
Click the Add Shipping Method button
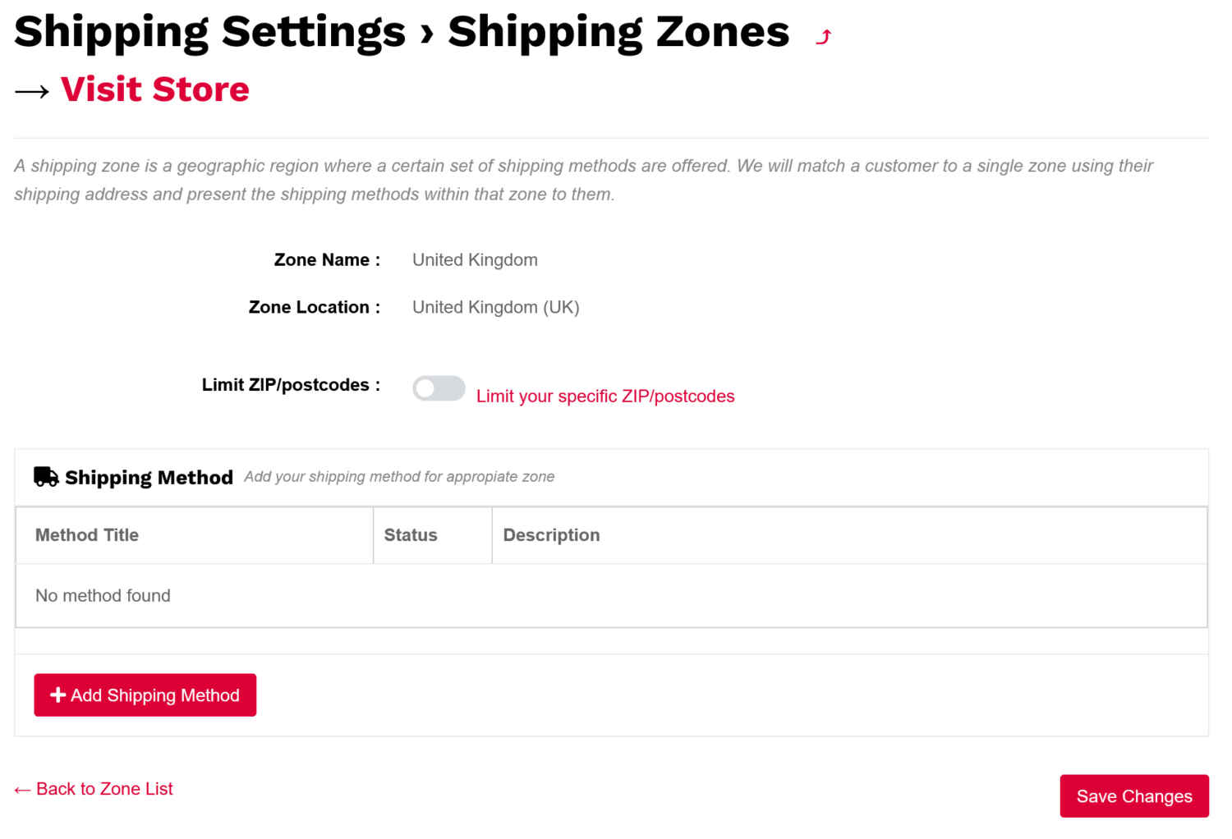click(x=145, y=695)
